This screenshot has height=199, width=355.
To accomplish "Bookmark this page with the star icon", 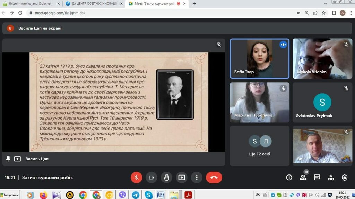I will pyautogui.click(x=323, y=13).
